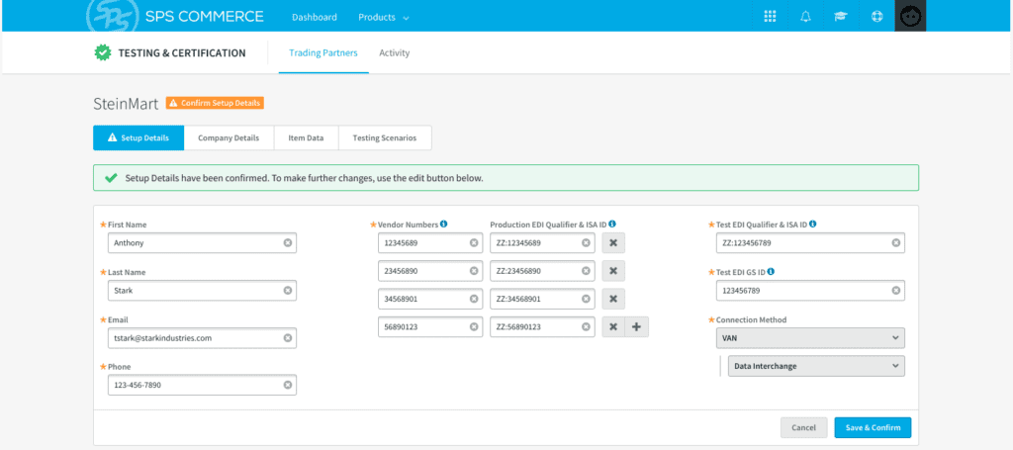This screenshot has height=450, width=1013.
Task: Clear the Last Name field
Action: pyautogui.click(x=288, y=291)
